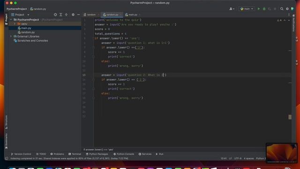Run the main configuration
The image size is (300, 169).
259,9
